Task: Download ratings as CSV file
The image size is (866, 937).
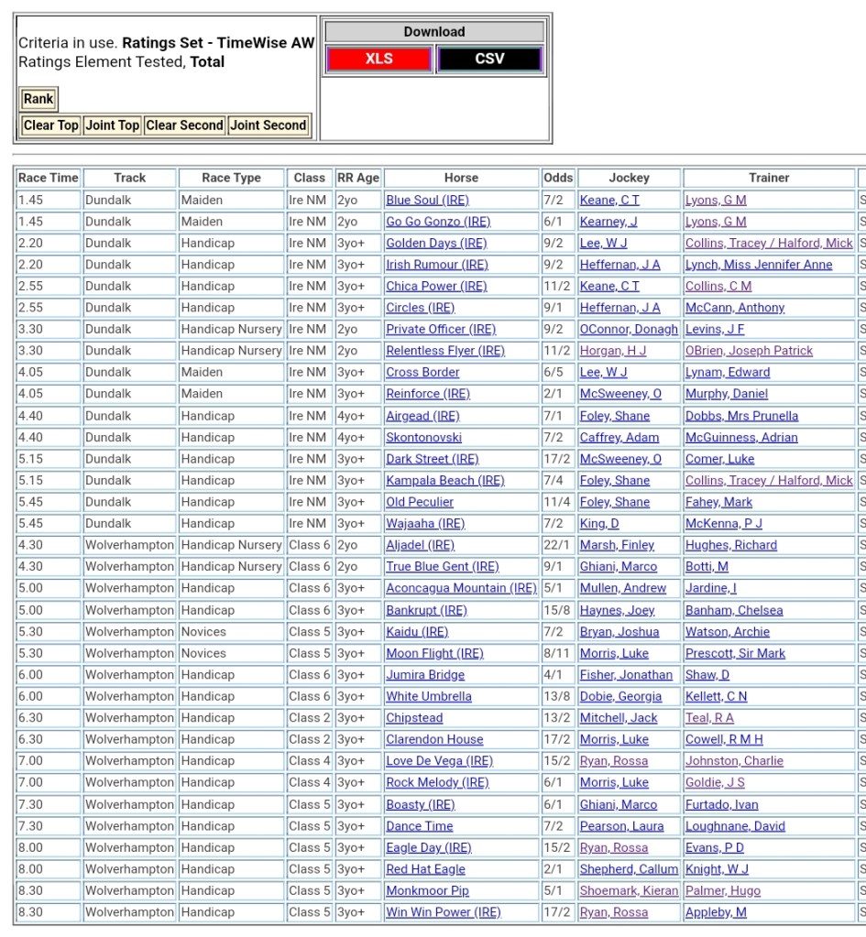Action: click(x=489, y=60)
